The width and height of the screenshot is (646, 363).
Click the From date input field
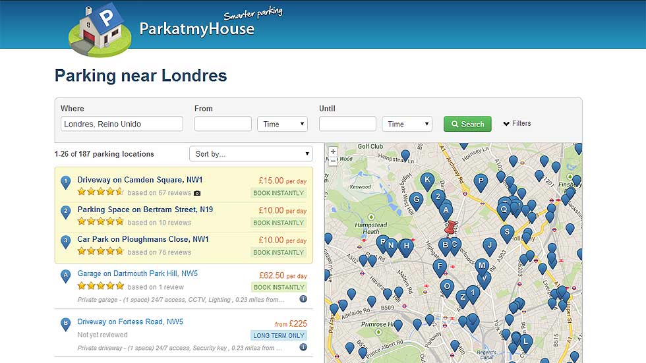click(223, 124)
